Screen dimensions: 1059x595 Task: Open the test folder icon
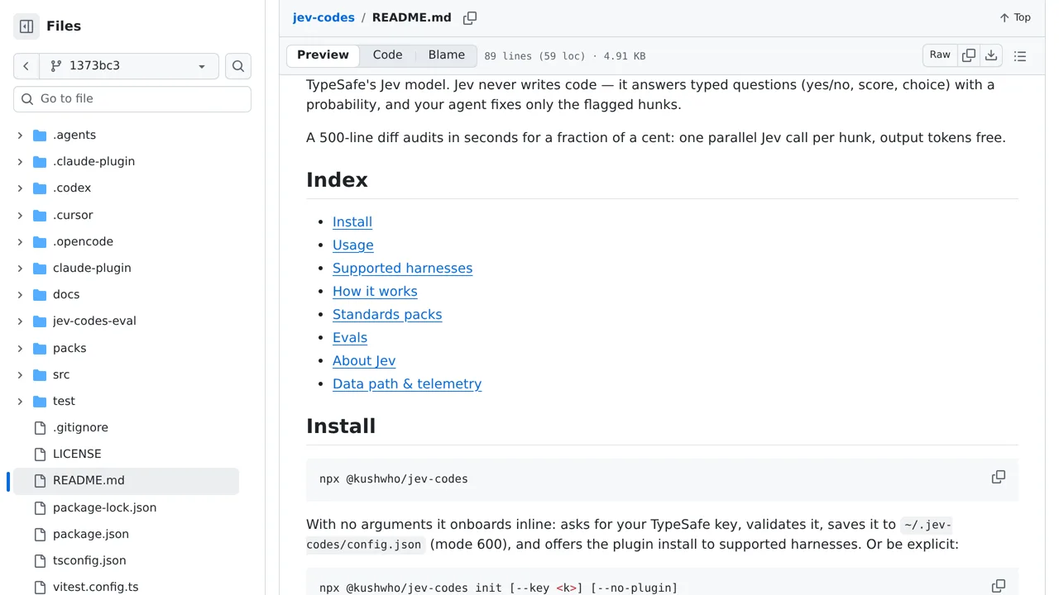click(40, 402)
